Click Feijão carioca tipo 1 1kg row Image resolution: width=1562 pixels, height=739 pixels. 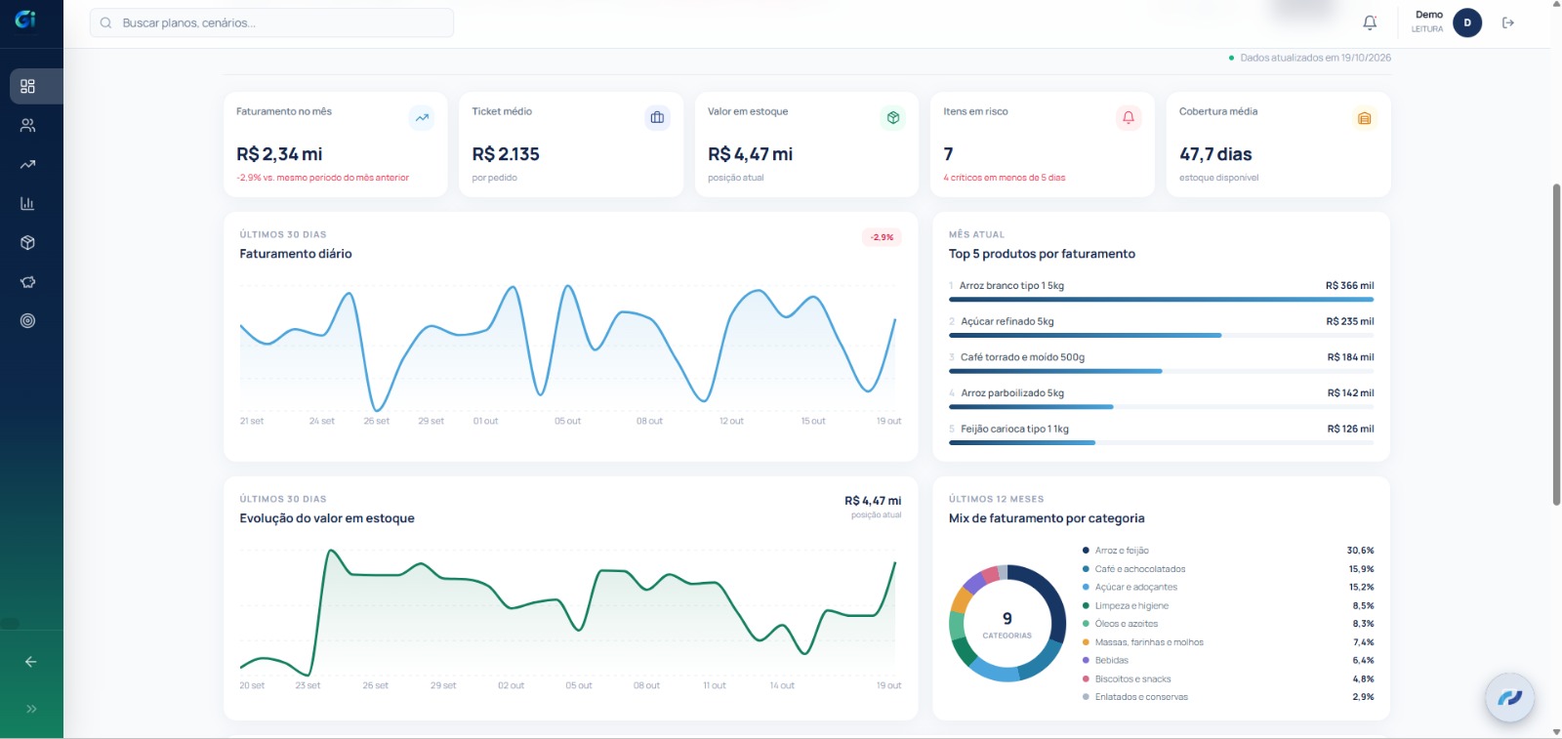(1161, 433)
